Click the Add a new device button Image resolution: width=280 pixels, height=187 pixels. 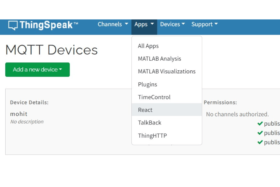pyautogui.click(x=37, y=70)
